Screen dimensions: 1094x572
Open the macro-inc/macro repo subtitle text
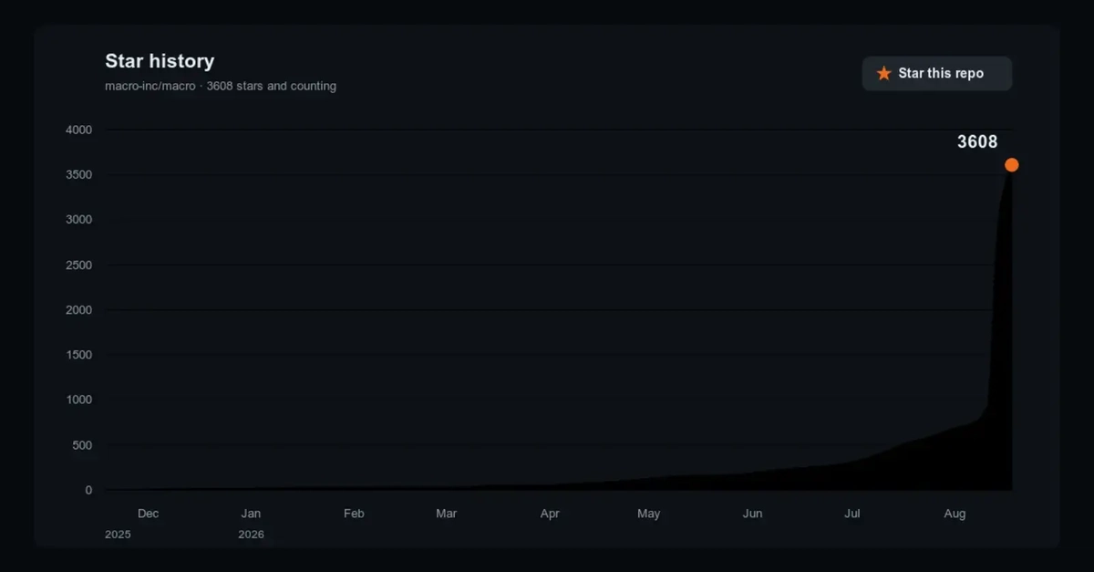tap(221, 87)
